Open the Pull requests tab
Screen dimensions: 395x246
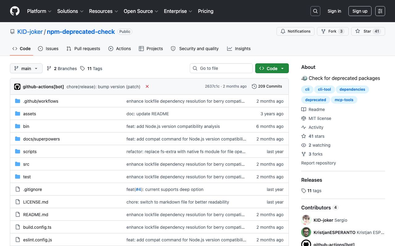point(83,49)
